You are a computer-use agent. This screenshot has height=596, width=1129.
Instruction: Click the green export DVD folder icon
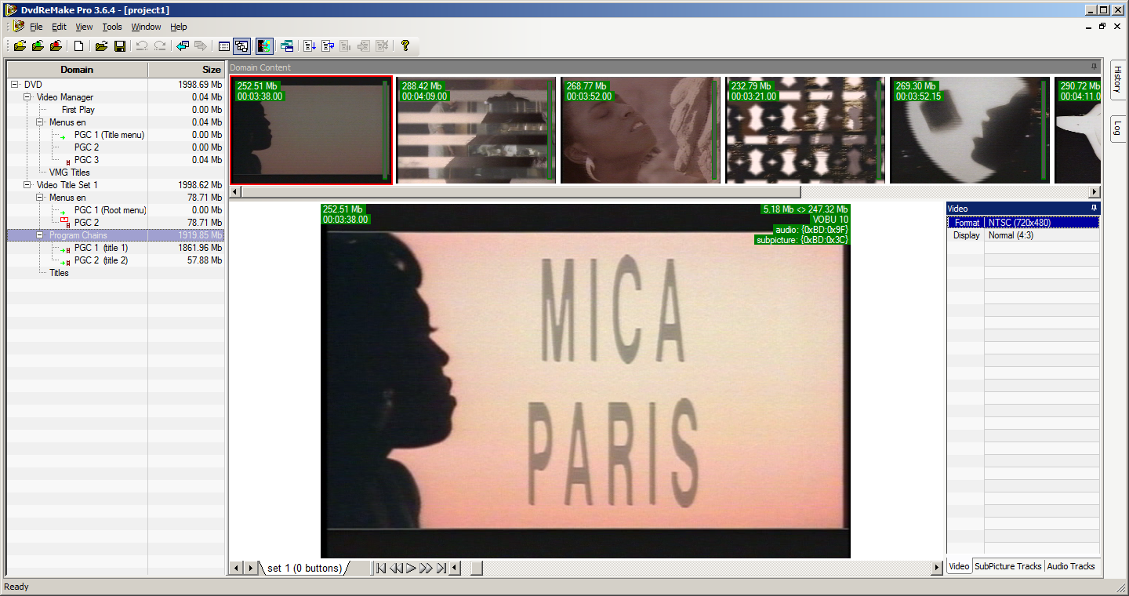(38, 46)
